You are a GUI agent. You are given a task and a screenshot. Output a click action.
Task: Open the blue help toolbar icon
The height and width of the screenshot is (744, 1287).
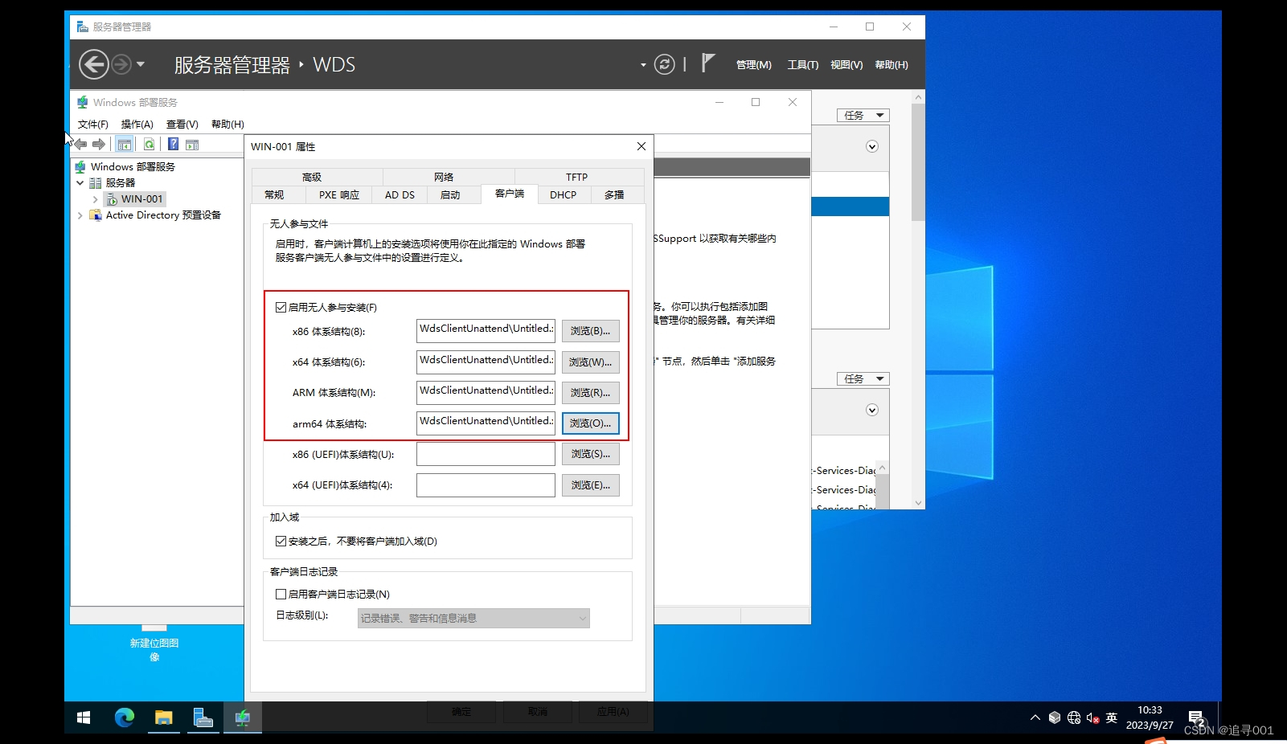tap(173, 145)
